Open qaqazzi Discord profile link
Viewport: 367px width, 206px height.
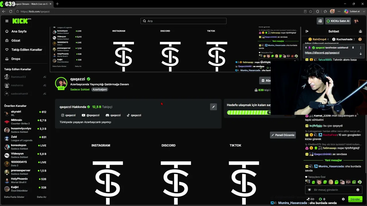pyautogui.click(x=113, y=115)
